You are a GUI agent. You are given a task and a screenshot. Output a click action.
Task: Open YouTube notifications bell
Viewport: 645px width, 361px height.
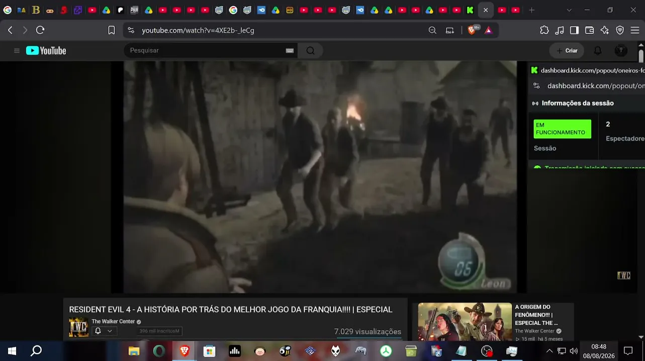pos(598,51)
